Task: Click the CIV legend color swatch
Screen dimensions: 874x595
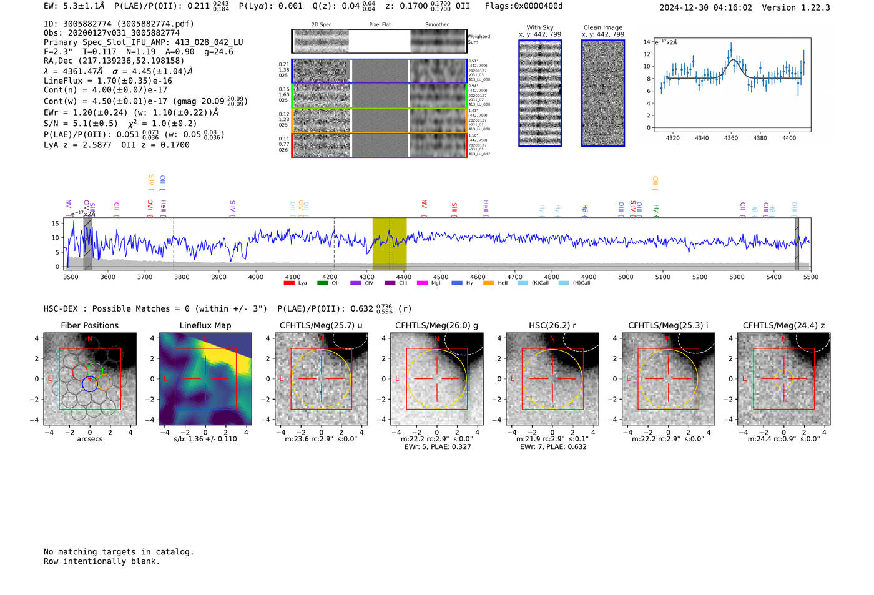Action: 356,283
